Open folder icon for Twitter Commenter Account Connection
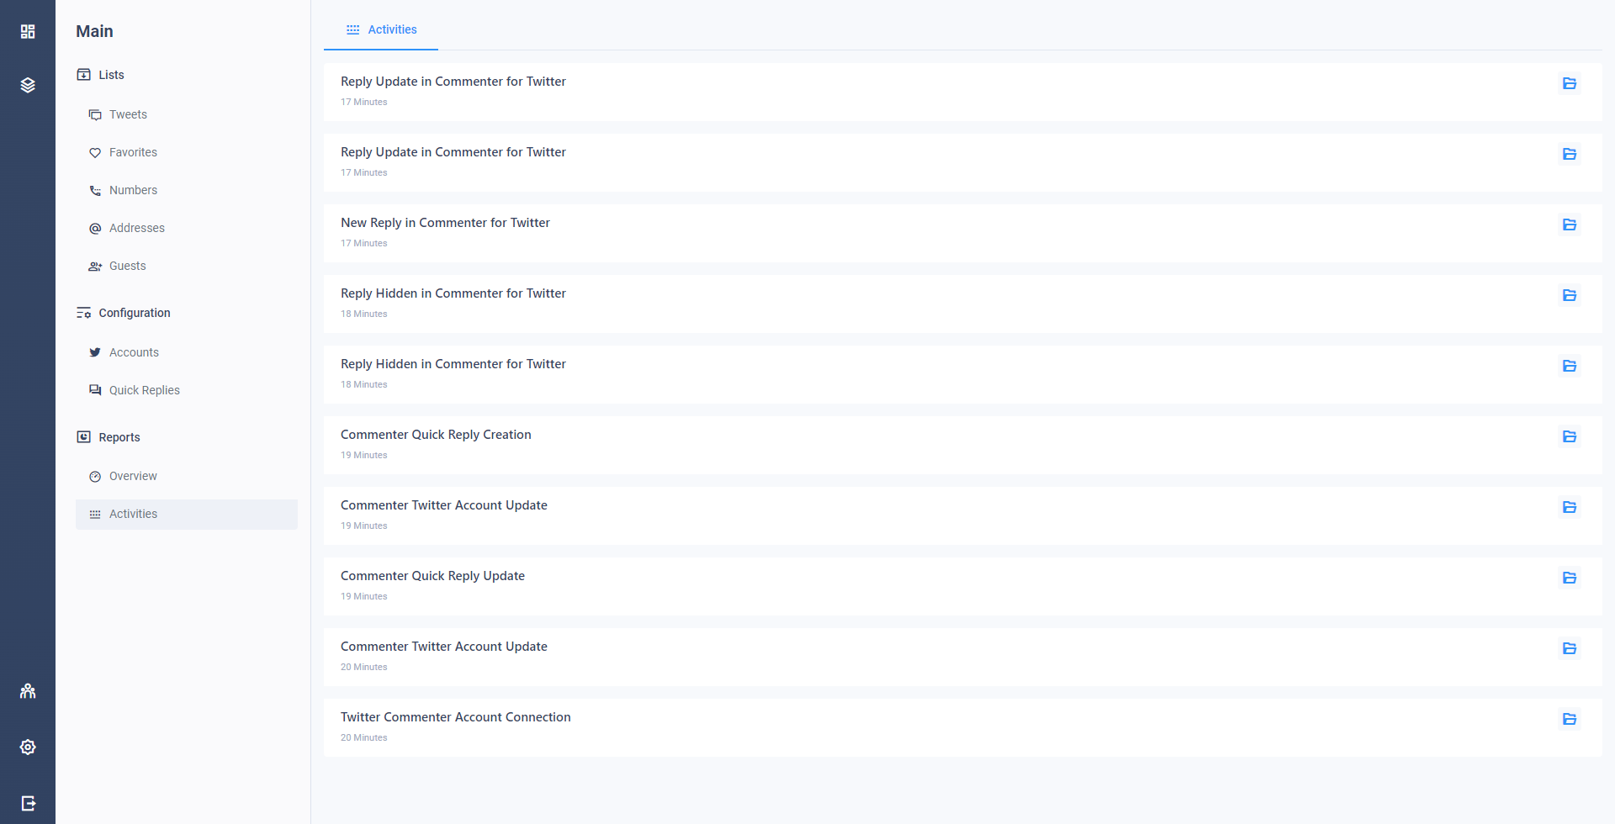The width and height of the screenshot is (1615, 824). [1570, 719]
